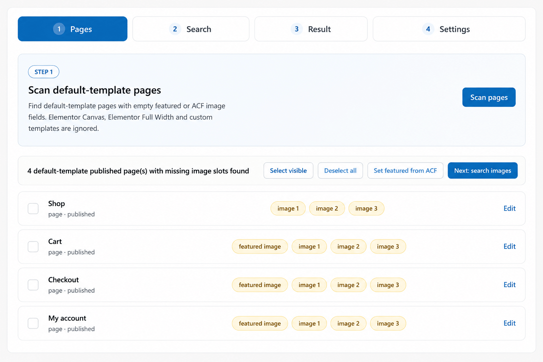Click Set featured from ACF
The width and height of the screenshot is (543, 362).
tap(405, 171)
